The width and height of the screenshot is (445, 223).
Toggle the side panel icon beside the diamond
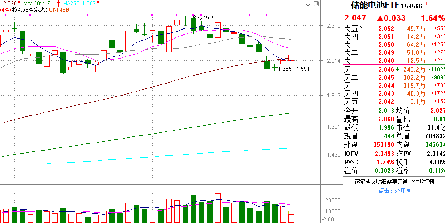pyautogui.click(x=316, y=4)
